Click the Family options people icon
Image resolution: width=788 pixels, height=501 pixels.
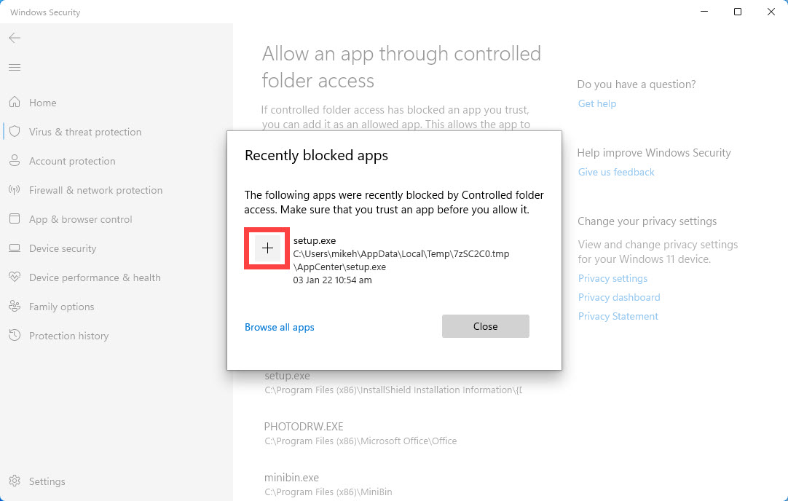(x=15, y=307)
